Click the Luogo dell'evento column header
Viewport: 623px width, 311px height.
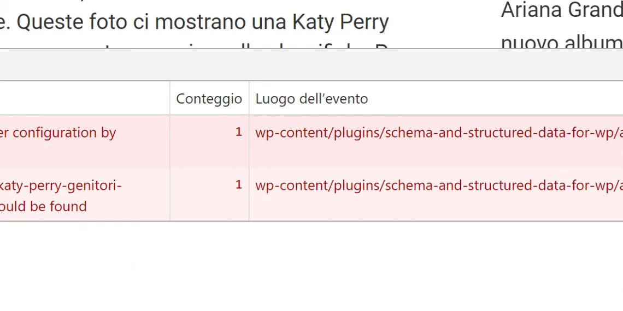click(311, 99)
